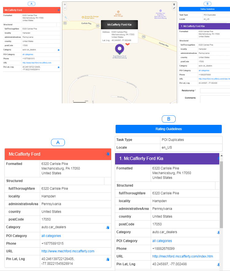Click the large A badge above enlarged panel

pyautogui.click(x=58, y=142)
